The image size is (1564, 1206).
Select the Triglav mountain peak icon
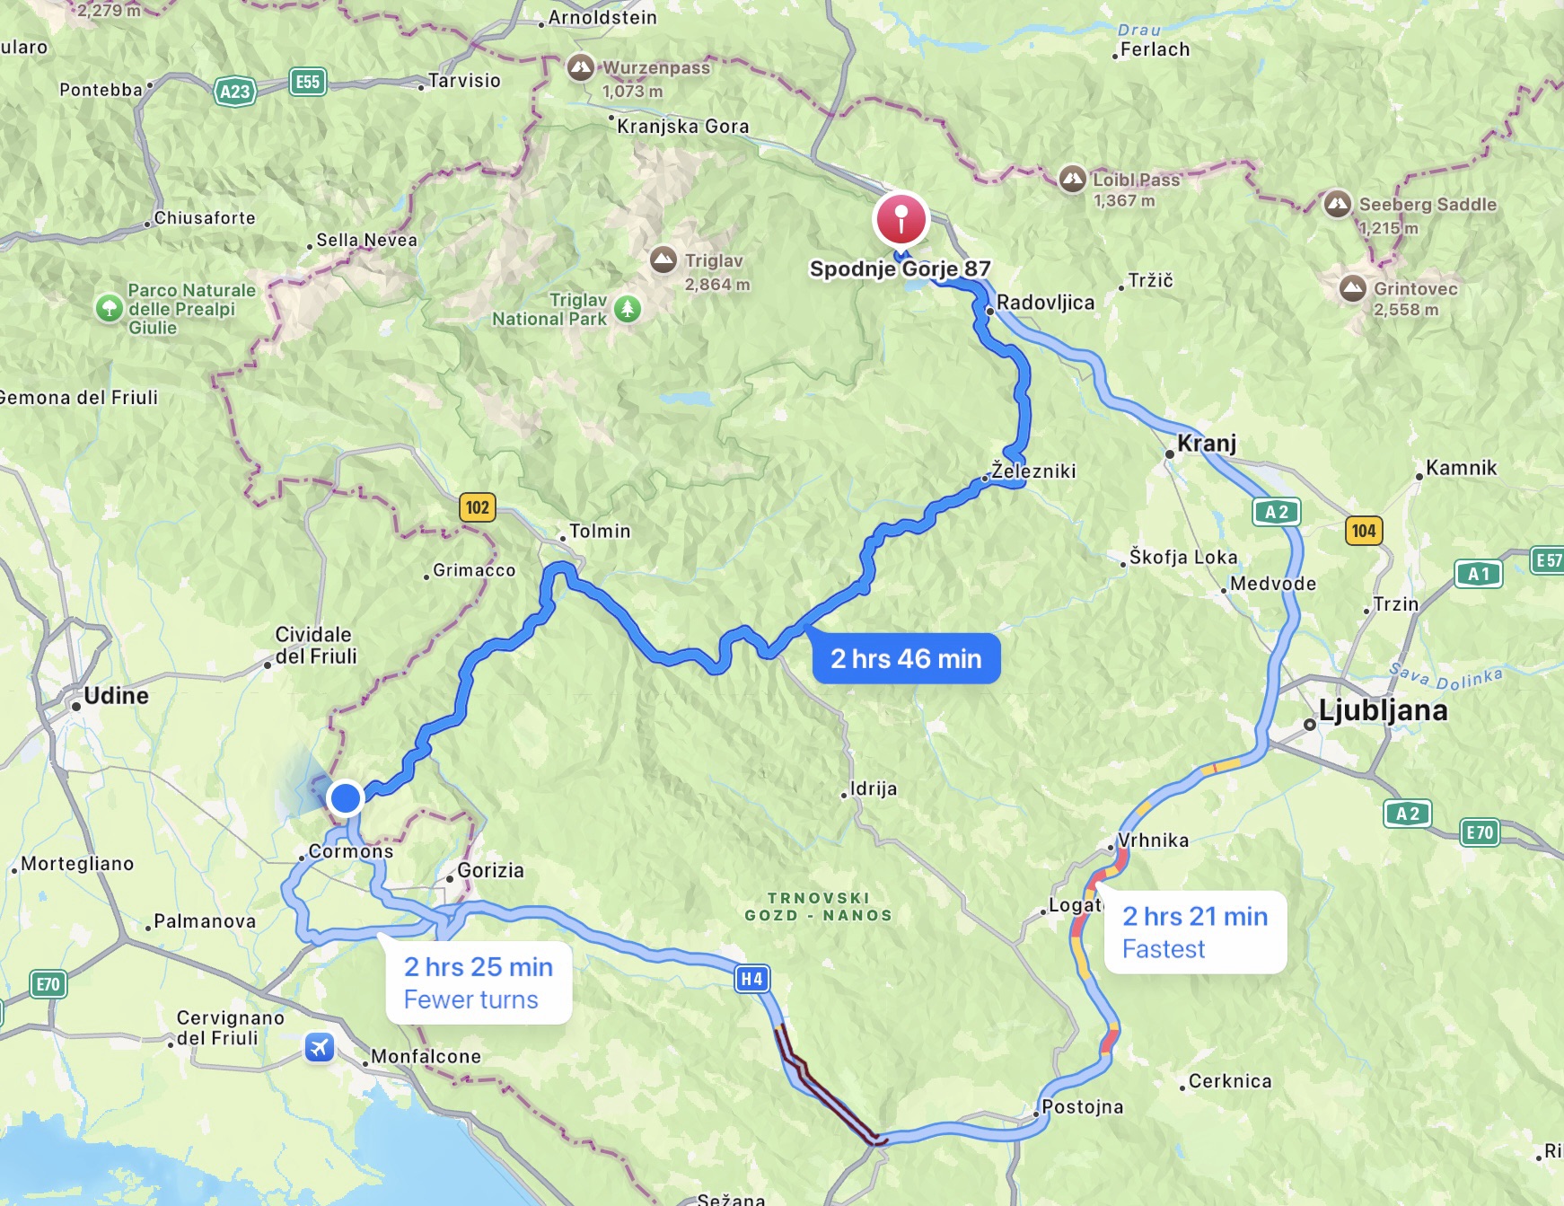click(x=663, y=260)
